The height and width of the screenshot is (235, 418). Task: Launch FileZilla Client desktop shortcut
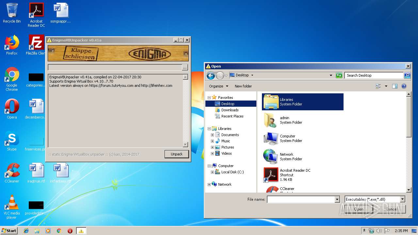(36, 45)
